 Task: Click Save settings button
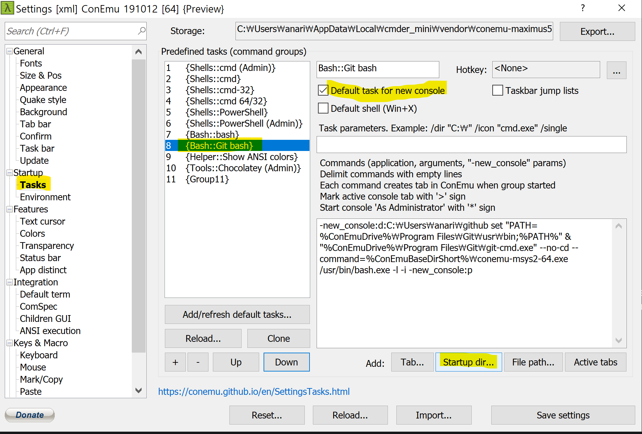click(x=563, y=415)
